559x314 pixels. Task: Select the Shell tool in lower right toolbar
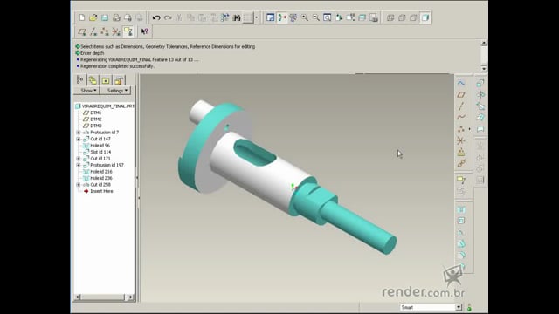click(x=461, y=221)
